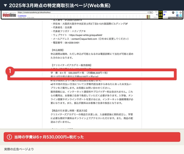The width and height of the screenshot is (184, 154).
Task: Click the 学費：6ヶ月 530,000円＋税 line
Action: (x=79, y=73)
